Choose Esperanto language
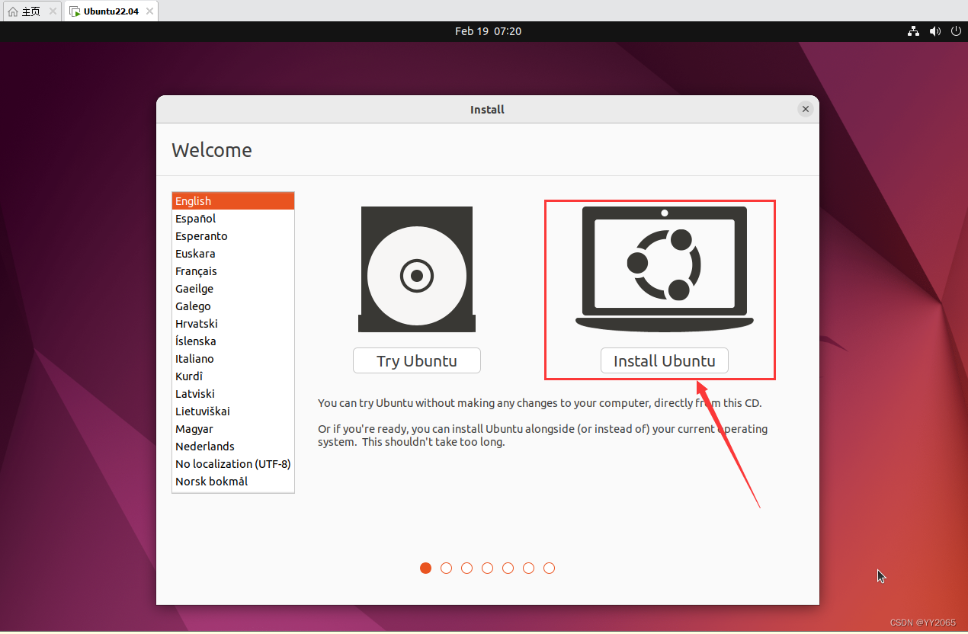968x634 pixels. (233, 236)
